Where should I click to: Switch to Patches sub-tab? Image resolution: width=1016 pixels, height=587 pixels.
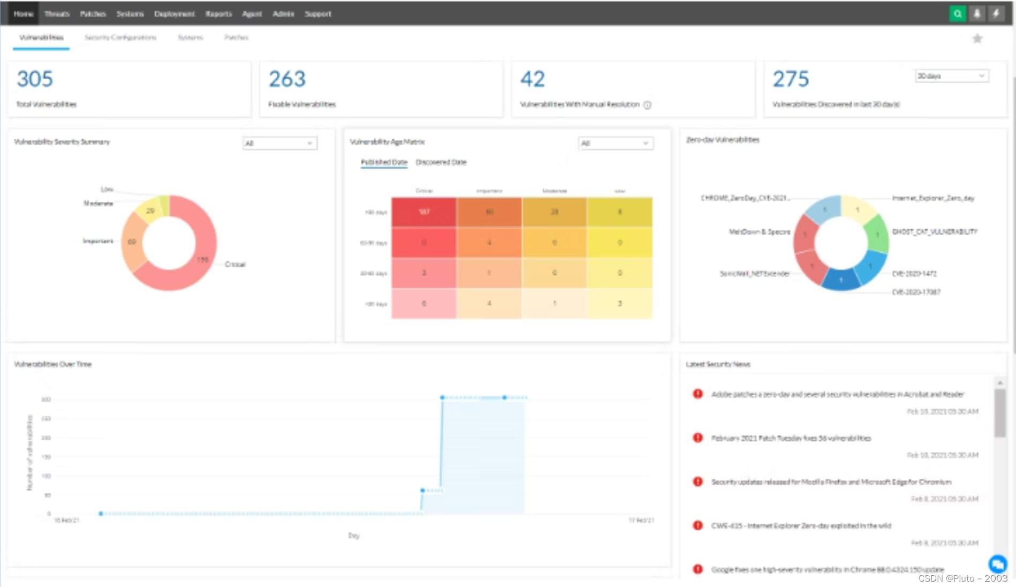point(236,37)
